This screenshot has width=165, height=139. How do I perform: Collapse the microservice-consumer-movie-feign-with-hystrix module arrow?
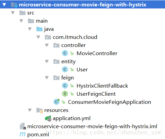[4, 5]
